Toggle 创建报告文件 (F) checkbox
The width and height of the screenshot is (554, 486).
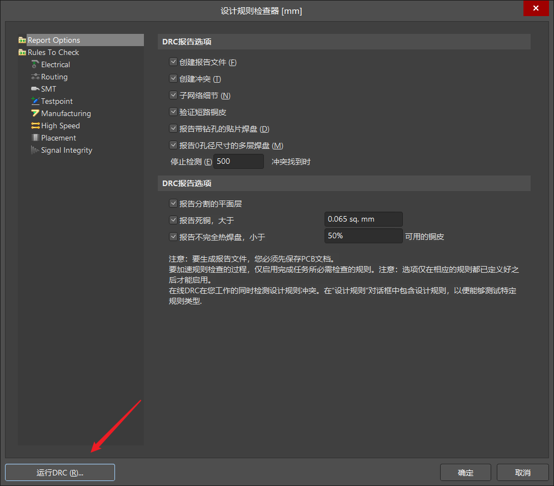(173, 62)
